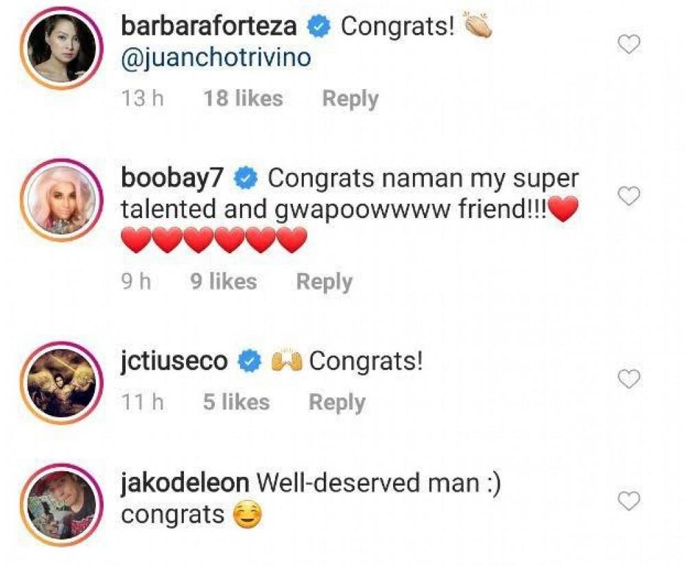Click the barbaraforteza username

[209, 27]
